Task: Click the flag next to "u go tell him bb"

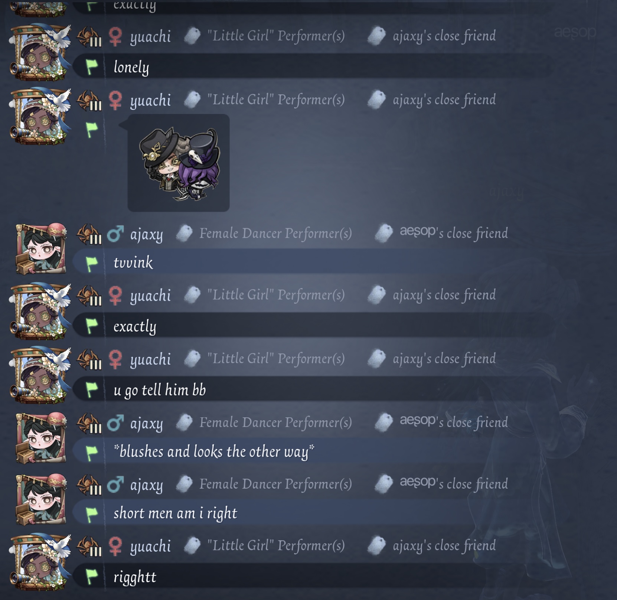Action: tap(92, 389)
